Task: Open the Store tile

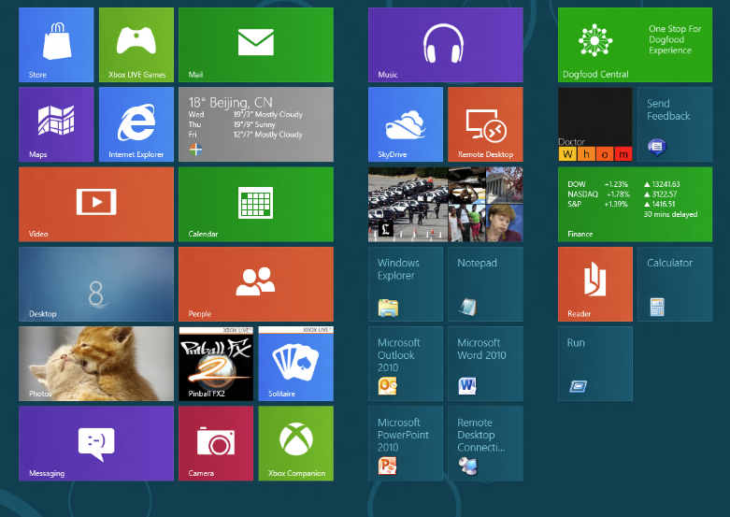Action: pyautogui.click(x=56, y=44)
